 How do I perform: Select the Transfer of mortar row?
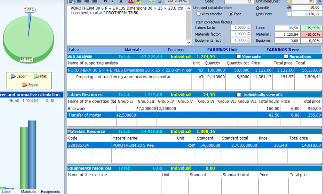click(x=194, y=115)
